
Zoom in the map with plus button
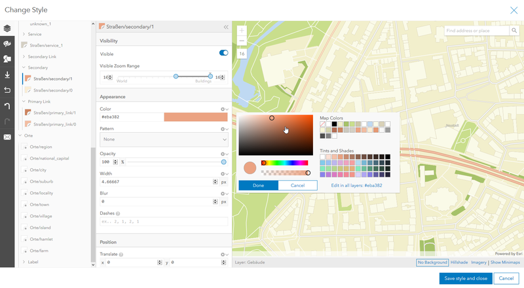(242, 30)
